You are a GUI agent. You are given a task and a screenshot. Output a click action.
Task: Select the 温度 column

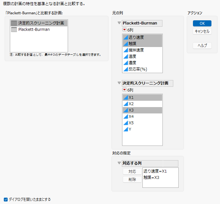pos(142,56)
